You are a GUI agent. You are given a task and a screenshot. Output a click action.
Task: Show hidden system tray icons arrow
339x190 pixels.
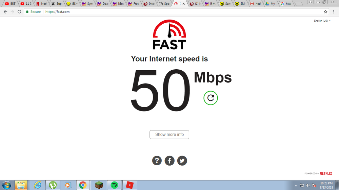coord(296,185)
